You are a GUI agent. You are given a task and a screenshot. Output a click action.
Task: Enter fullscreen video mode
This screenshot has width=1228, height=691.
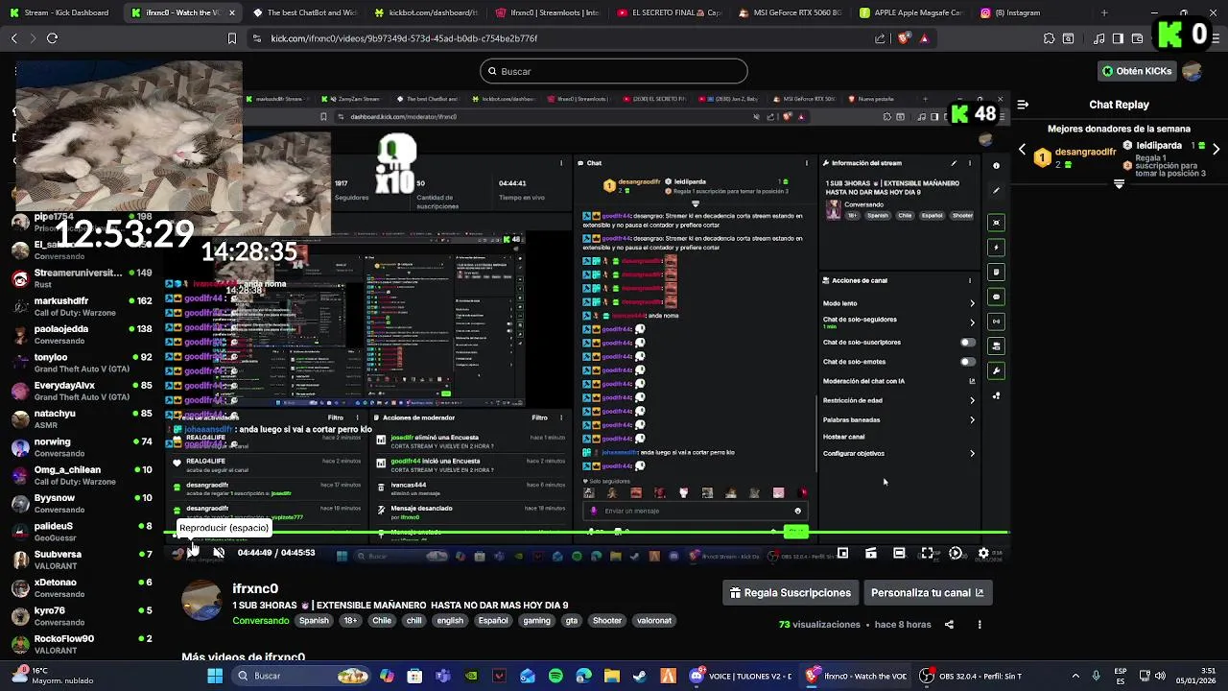tap(927, 553)
